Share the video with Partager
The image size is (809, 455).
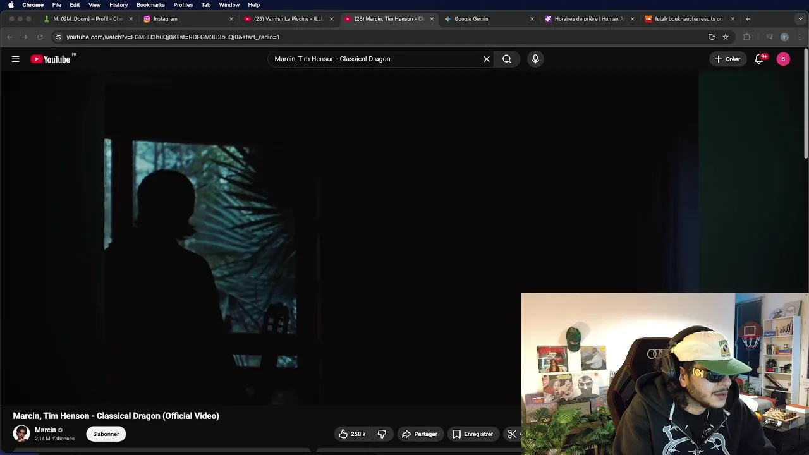pos(420,434)
